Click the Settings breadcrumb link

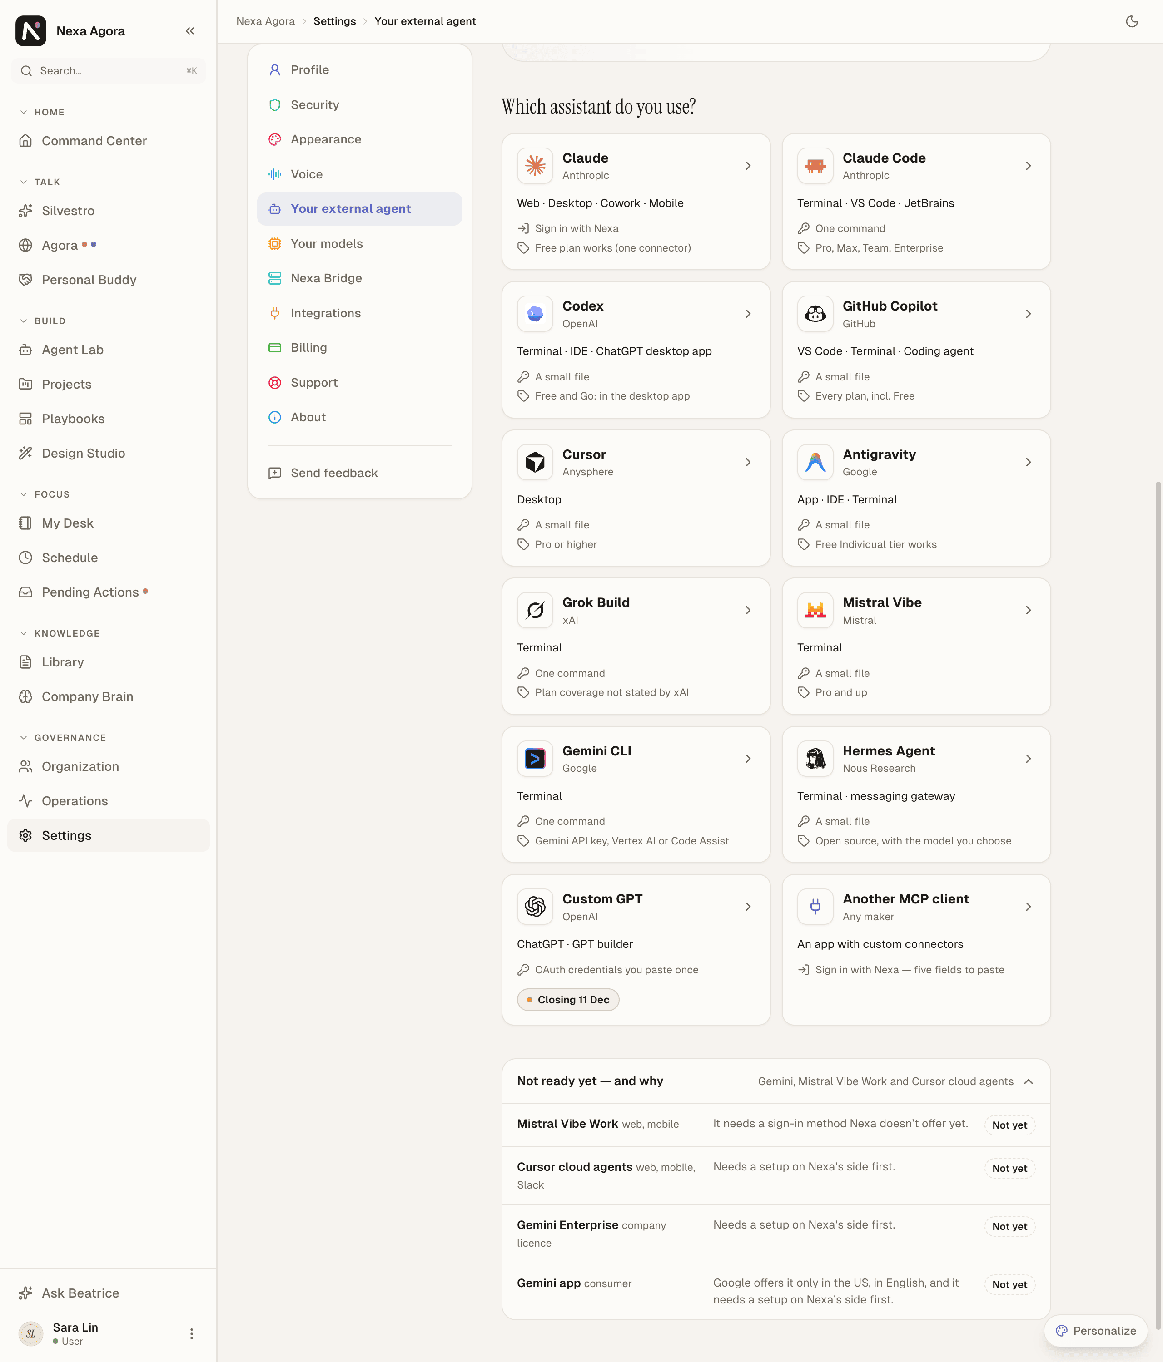(334, 21)
